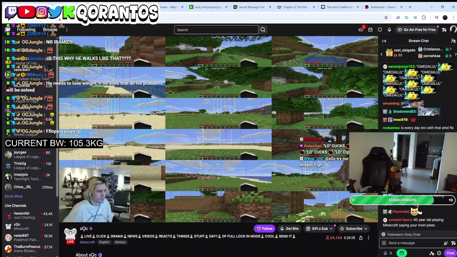Click the Get Bits diamond icon in top bar
This screenshot has width=457, height=257.
point(389,30)
